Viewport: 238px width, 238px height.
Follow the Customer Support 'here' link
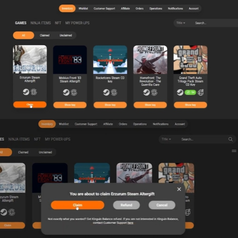(130, 223)
